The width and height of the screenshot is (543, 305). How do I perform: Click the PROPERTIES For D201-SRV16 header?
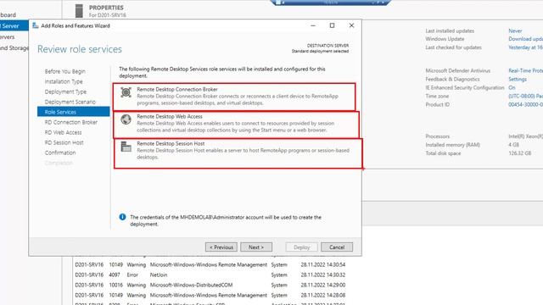[107, 11]
